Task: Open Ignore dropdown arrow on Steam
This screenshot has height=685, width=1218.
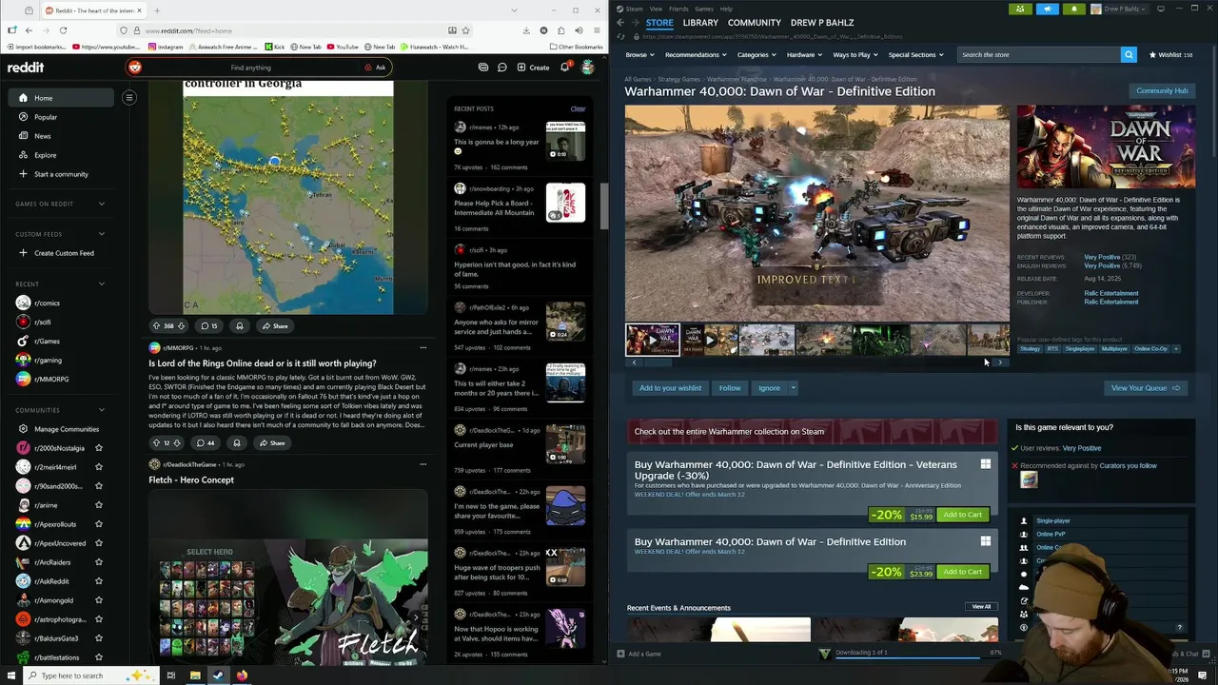Action: point(793,388)
